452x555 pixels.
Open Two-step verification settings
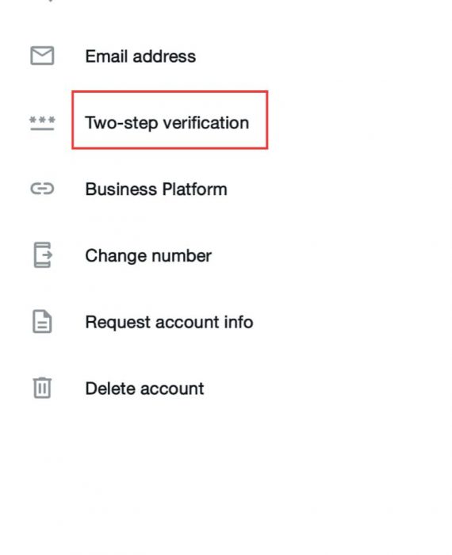pyautogui.click(x=226, y=122)
